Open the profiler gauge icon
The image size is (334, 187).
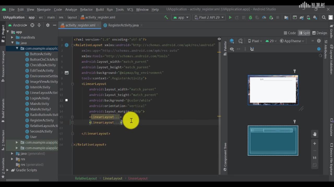[x=264, y=17]
